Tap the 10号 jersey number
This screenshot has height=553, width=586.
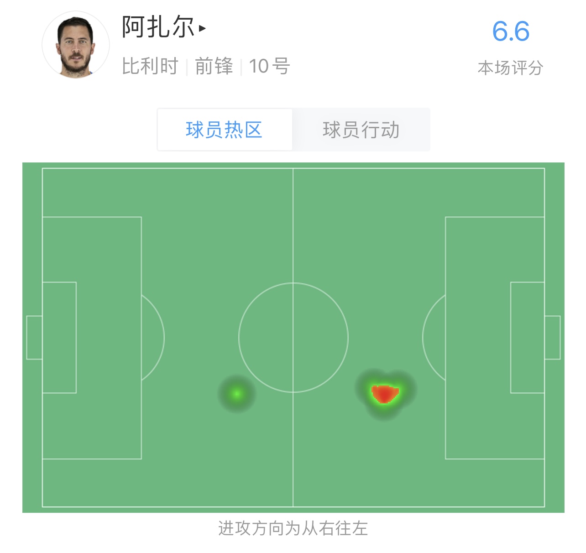tap(269, 66)
